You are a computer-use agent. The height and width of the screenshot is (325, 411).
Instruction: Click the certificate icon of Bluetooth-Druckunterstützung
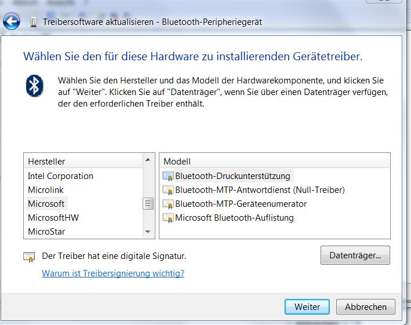[168, 176]
